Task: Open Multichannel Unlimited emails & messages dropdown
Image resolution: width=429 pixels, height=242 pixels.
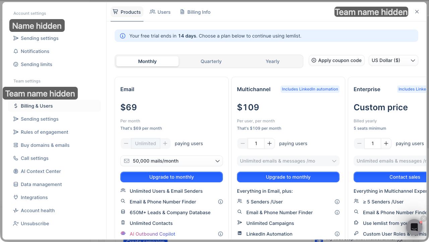Action: pyautogui.click(x=288, y=161)
